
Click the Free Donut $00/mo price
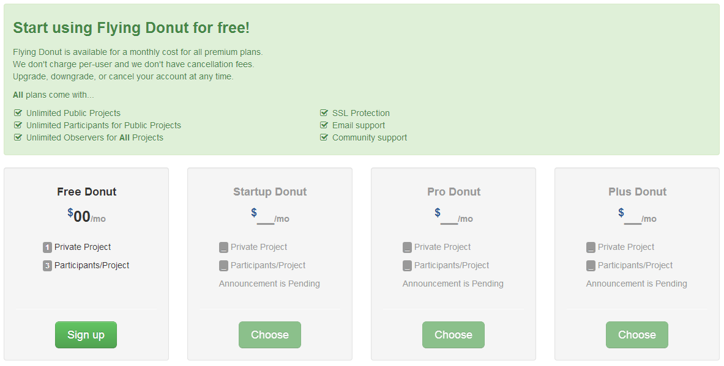click(86, 216)
